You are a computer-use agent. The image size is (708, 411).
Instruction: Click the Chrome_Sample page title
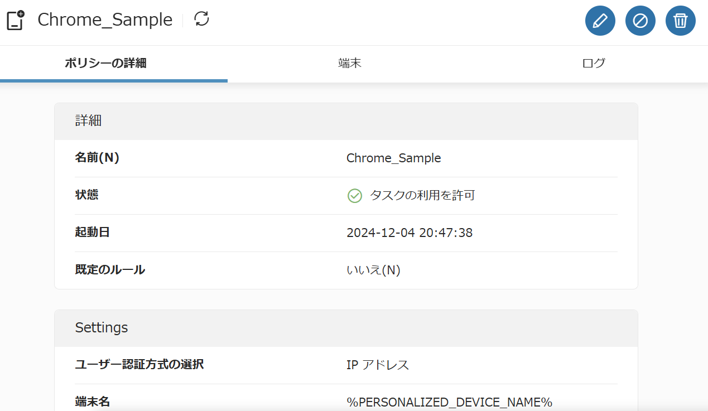pyautogui.click(x=105, y=20)
